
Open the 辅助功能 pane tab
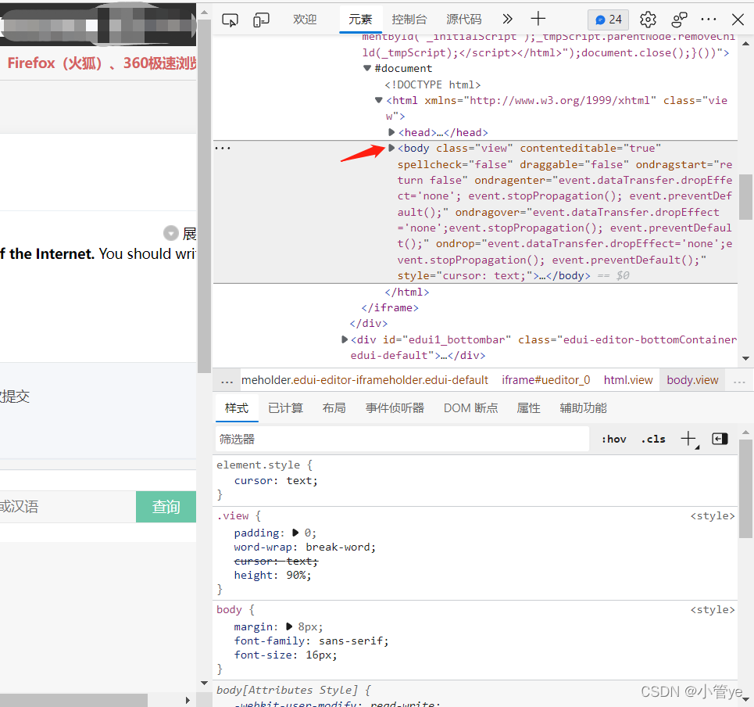[583, 408]
